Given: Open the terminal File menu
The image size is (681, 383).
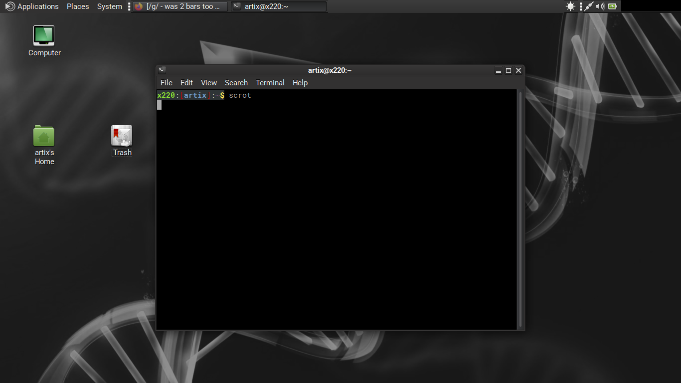Looking at the screenshot, I should pyautogui.click(x=167, y=83).
